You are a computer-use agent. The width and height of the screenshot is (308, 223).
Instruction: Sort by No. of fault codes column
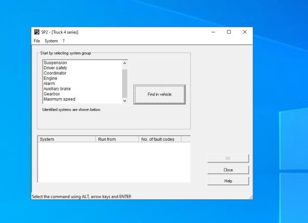pyautogui.click(x=160, y=139)
